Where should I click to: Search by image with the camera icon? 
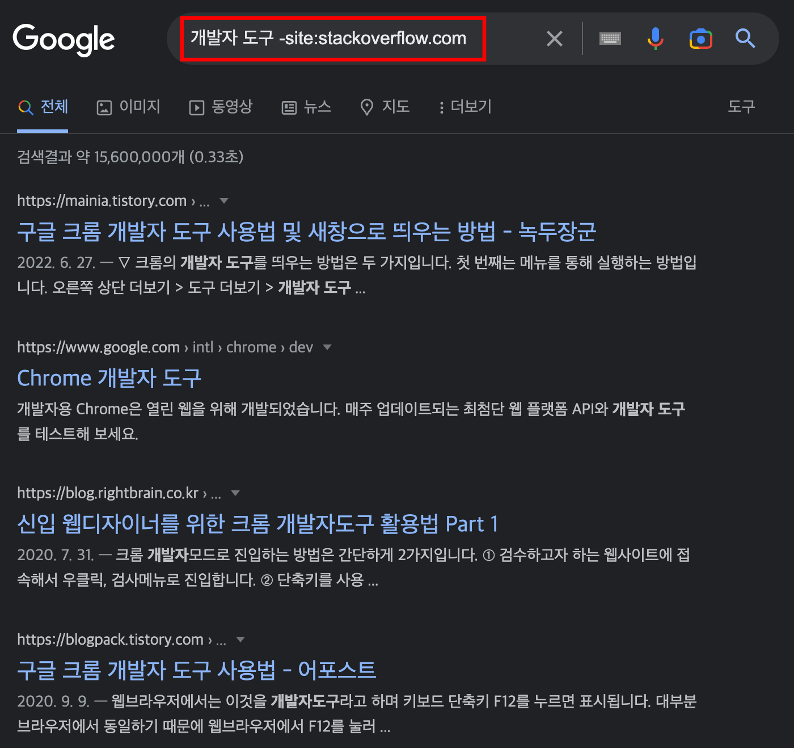pyautogui.click(x=700, y=39)
